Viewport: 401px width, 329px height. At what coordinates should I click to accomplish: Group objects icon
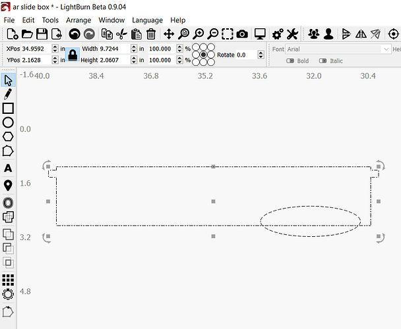click(314, 34)
